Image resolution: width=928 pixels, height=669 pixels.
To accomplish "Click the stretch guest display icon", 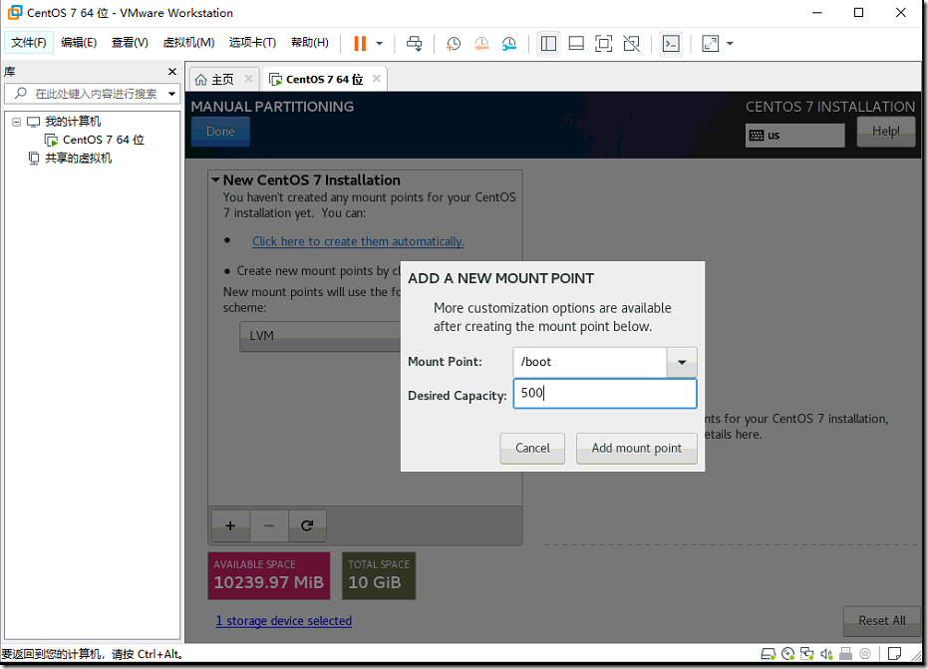I will pos(710,43).
